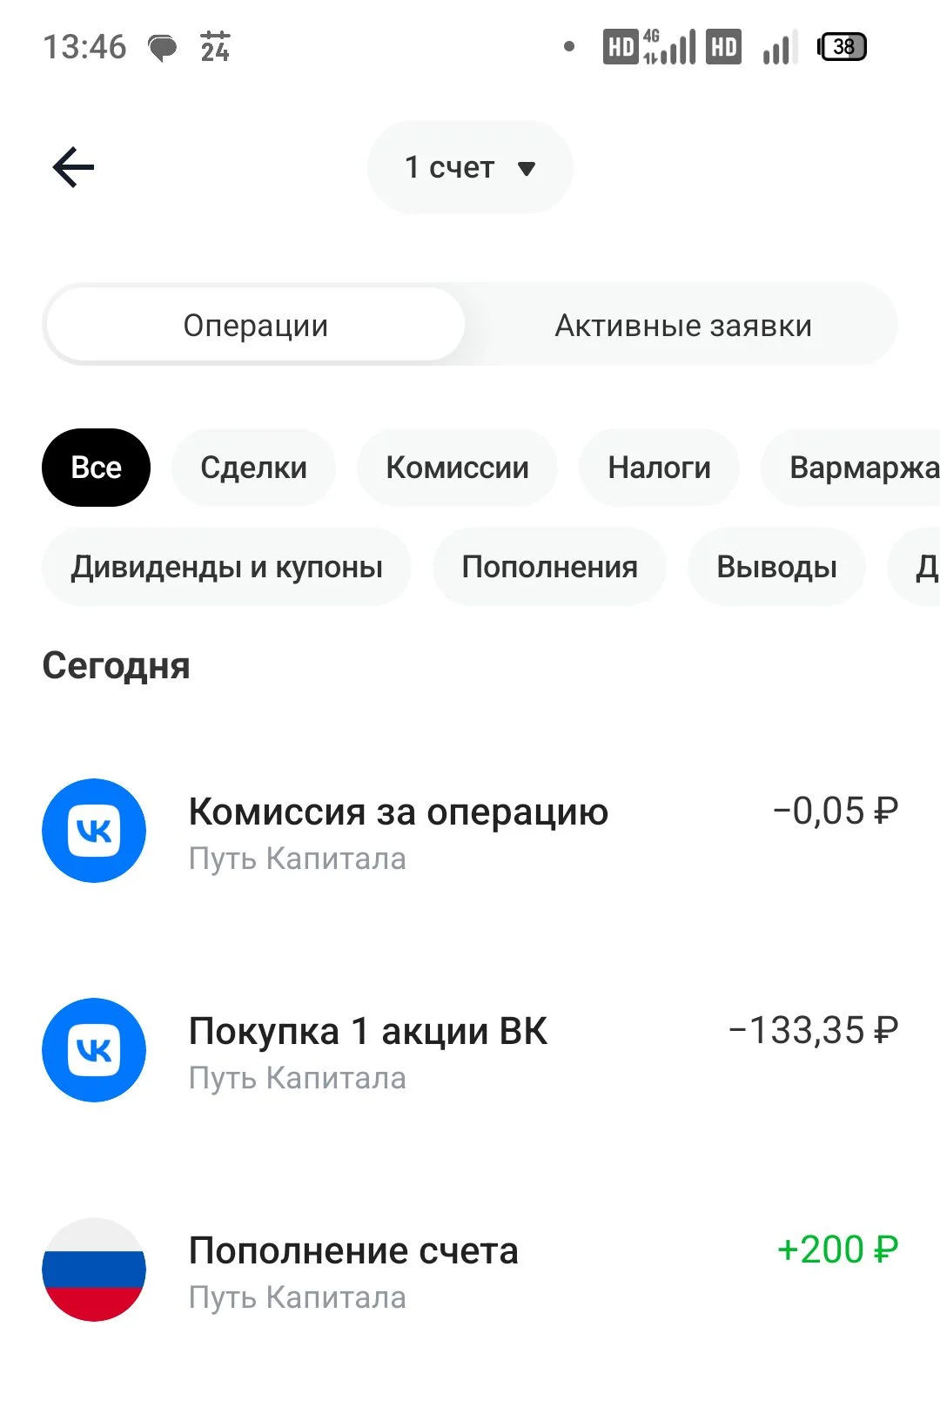Open the +200 ₽ 'Пополнение счета' entry
The height and width of the screenshot is (1401, 940).
(470, 1270)
